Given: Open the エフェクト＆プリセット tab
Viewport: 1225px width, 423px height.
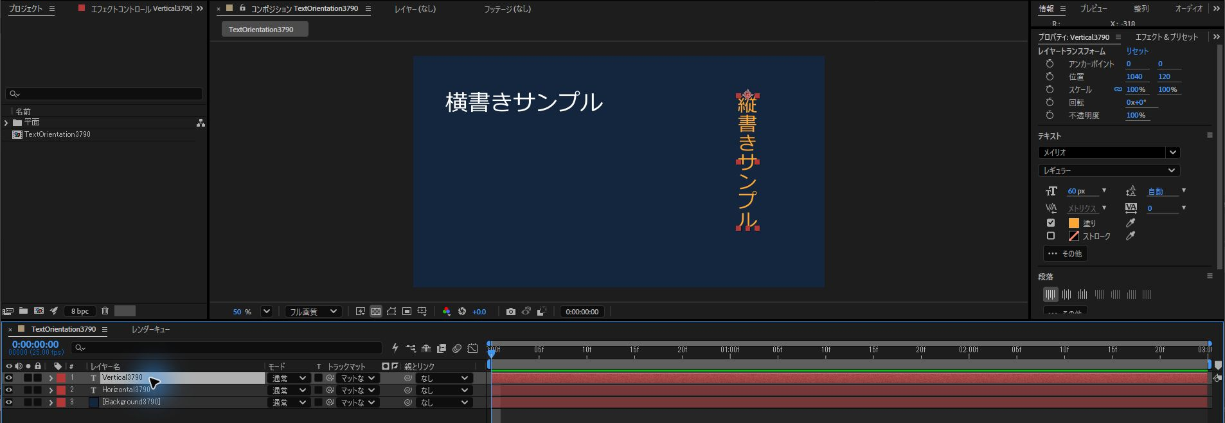Looking at the screenshot, I should (1167, 37).
